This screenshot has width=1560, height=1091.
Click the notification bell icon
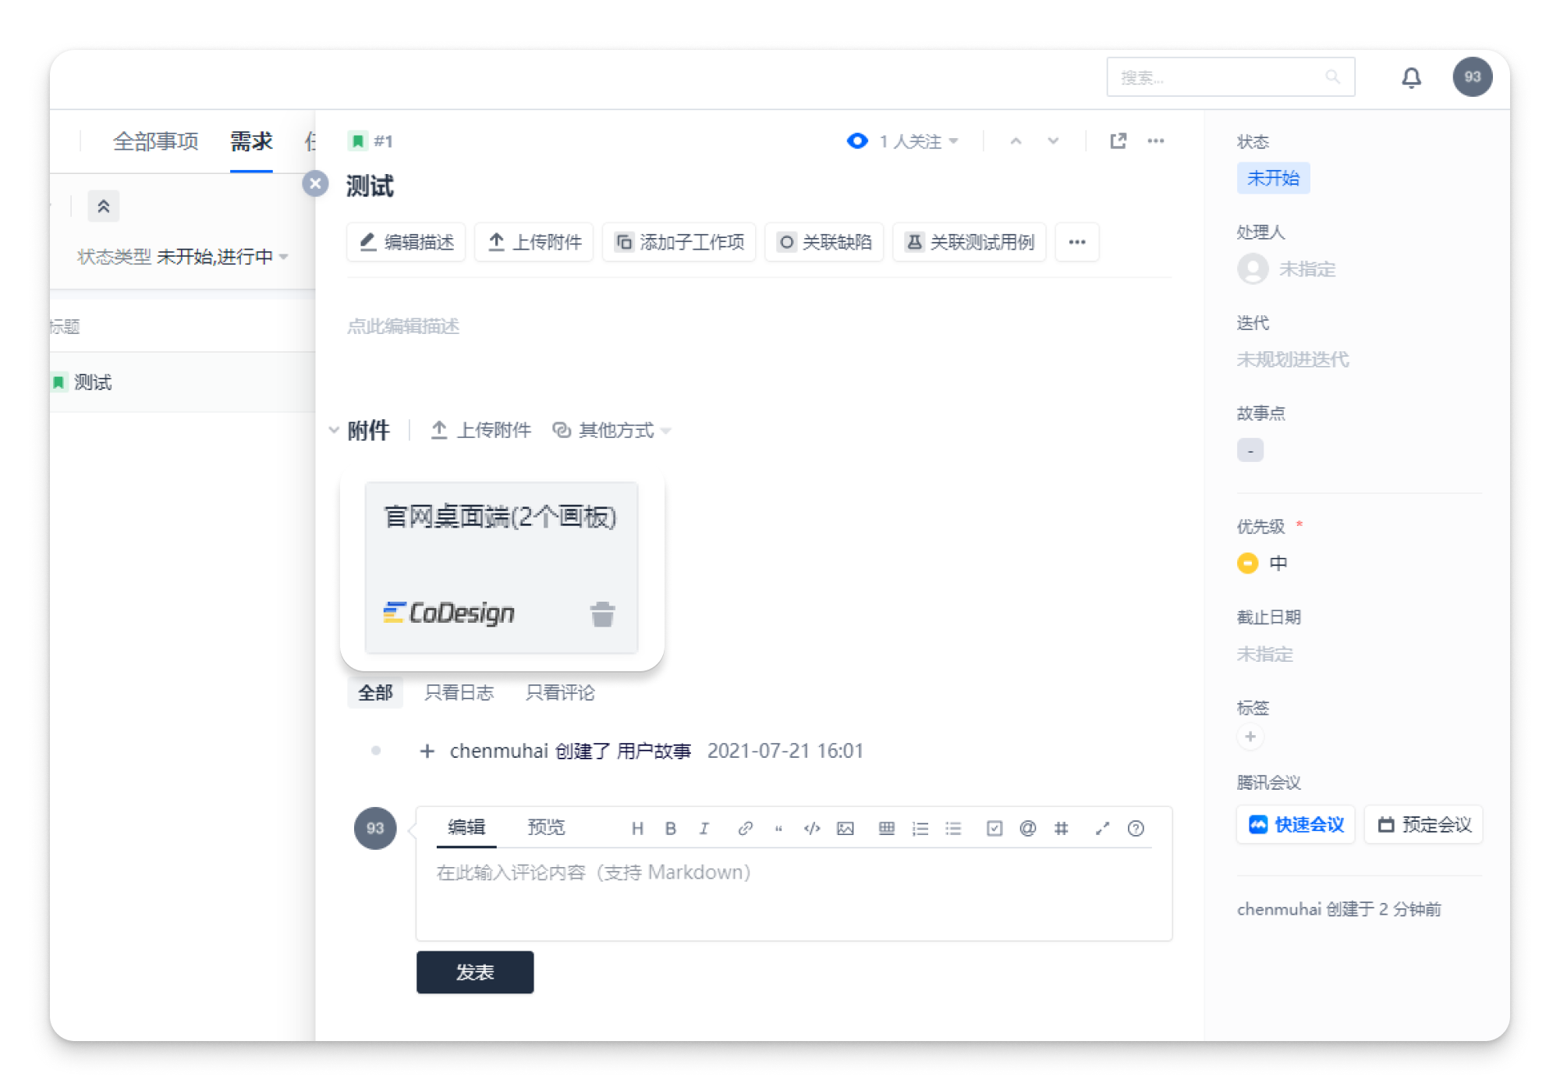coord(1411,77)
